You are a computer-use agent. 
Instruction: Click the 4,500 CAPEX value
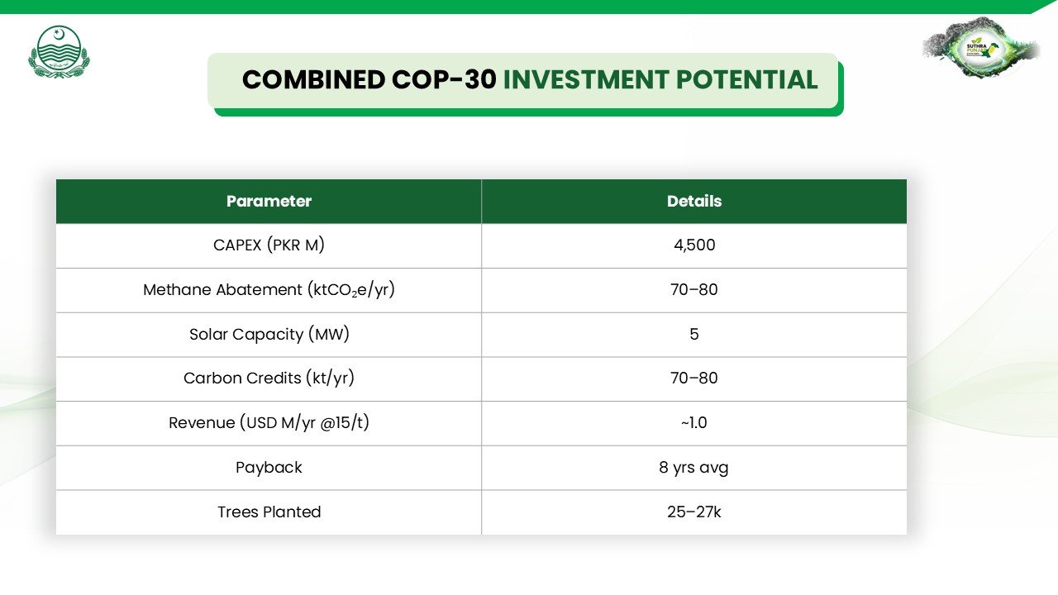point(693,245)
